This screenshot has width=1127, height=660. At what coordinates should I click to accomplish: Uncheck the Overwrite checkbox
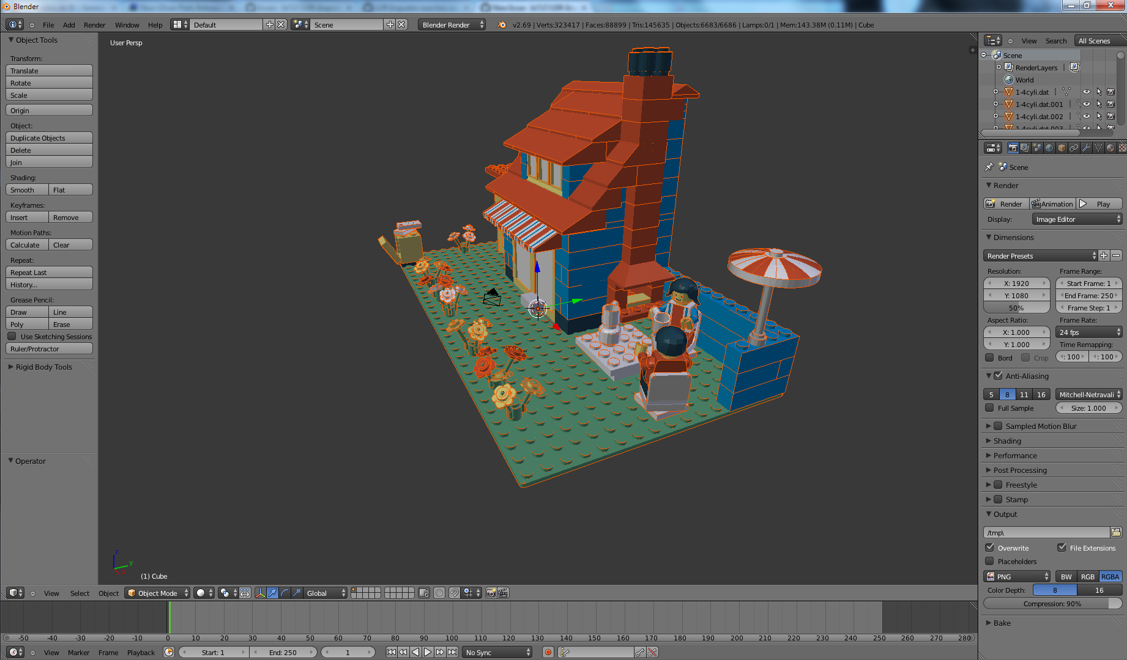tap(989, 548)
